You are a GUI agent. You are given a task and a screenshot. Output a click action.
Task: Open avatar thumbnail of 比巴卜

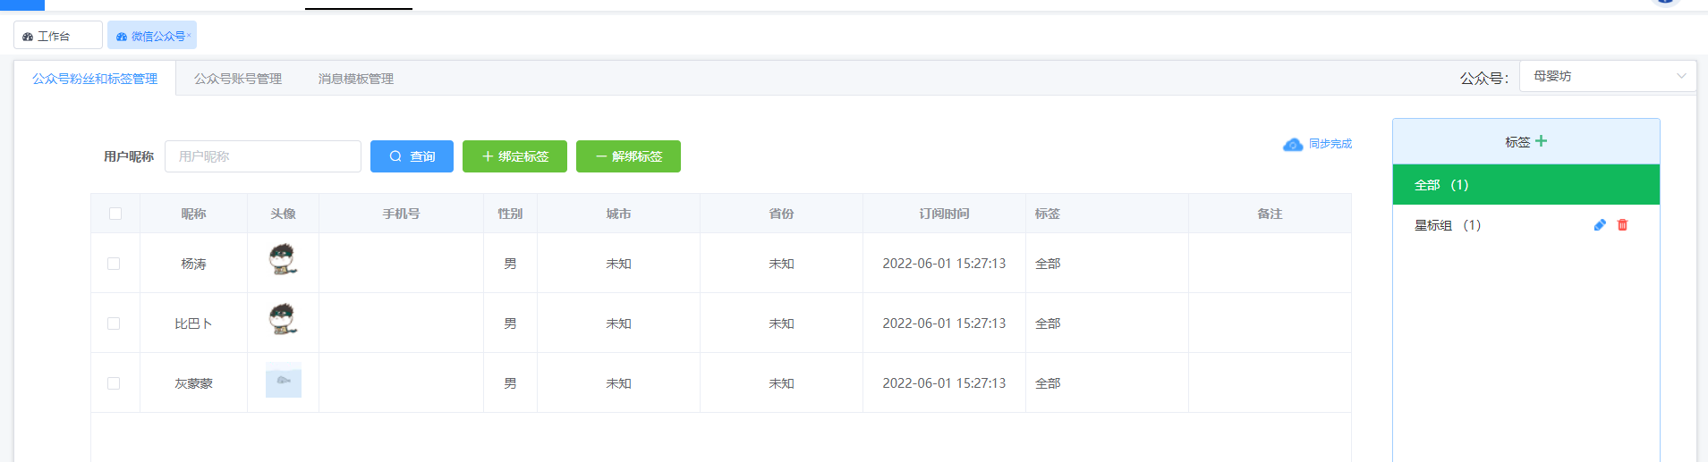pyautogui.click(x=283, y=319)
